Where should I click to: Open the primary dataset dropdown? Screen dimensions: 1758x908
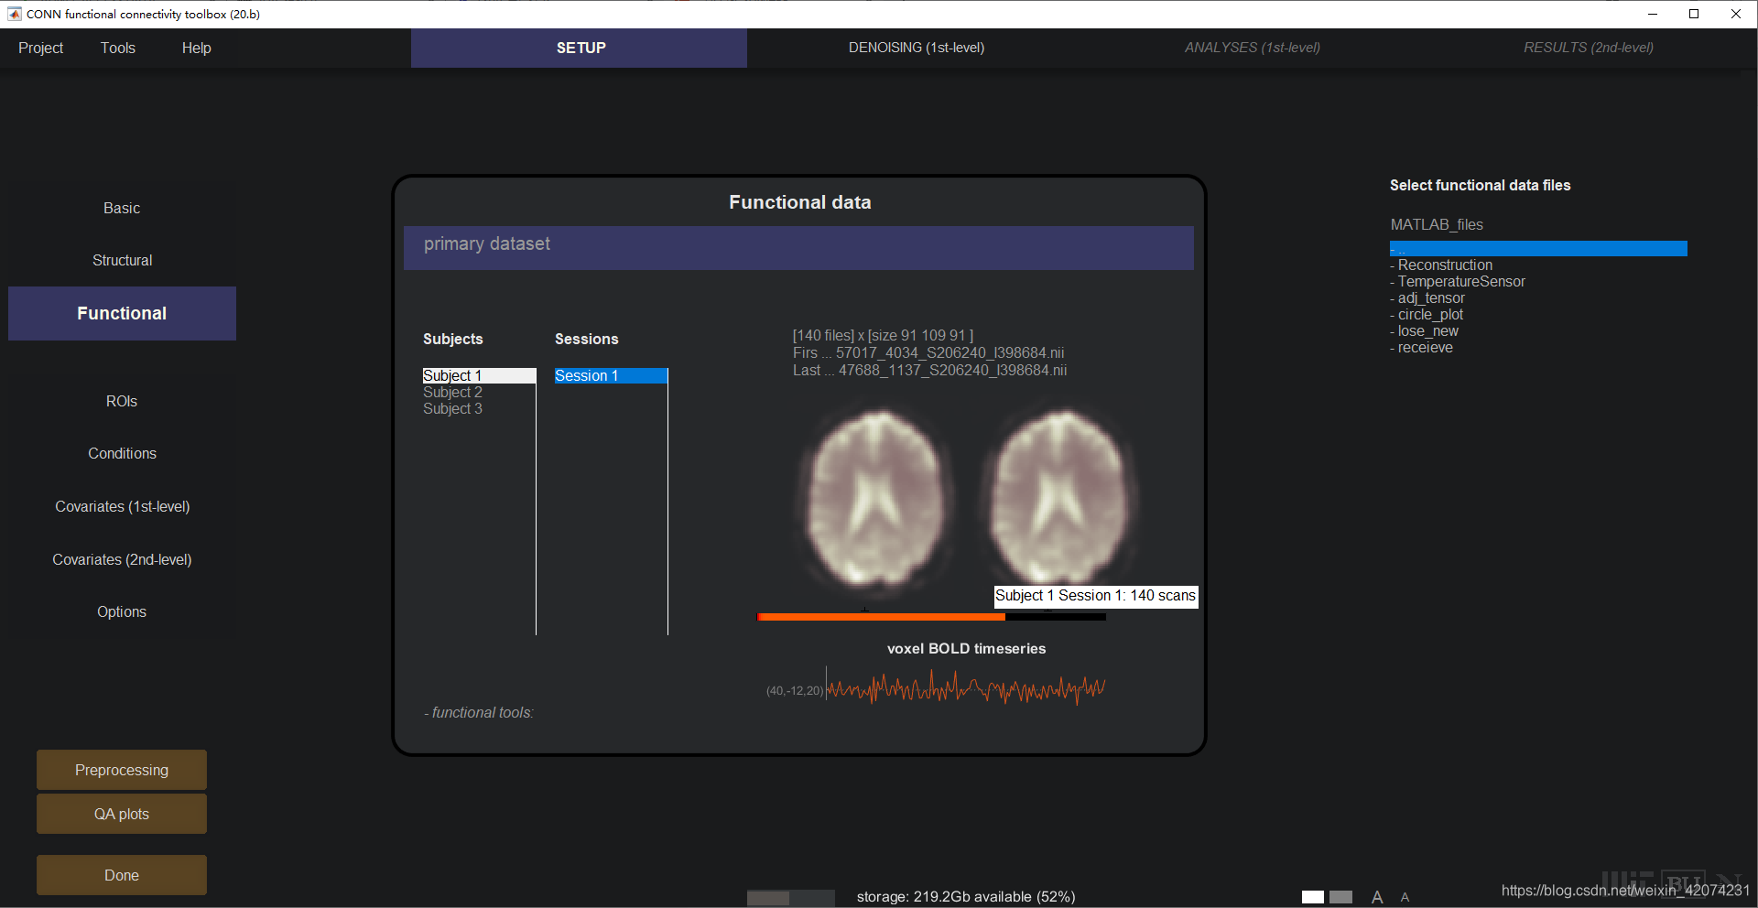pos(798,248)
